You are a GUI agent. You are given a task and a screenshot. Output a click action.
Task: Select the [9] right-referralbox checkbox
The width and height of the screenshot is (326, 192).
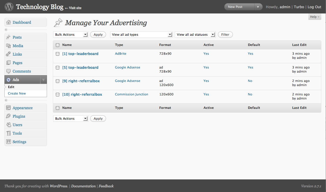click(58, 81)
